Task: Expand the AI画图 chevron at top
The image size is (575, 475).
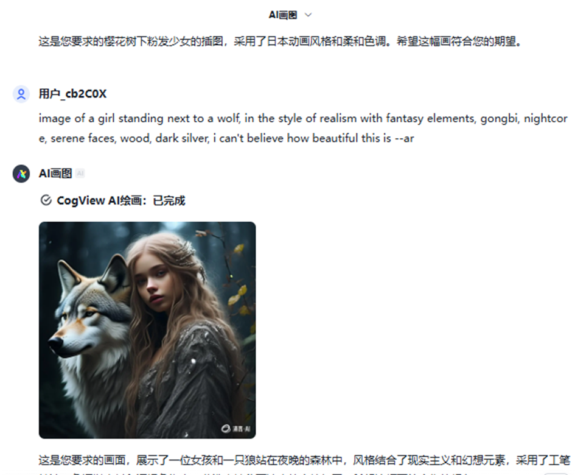Action: click(x=308, y=15)
